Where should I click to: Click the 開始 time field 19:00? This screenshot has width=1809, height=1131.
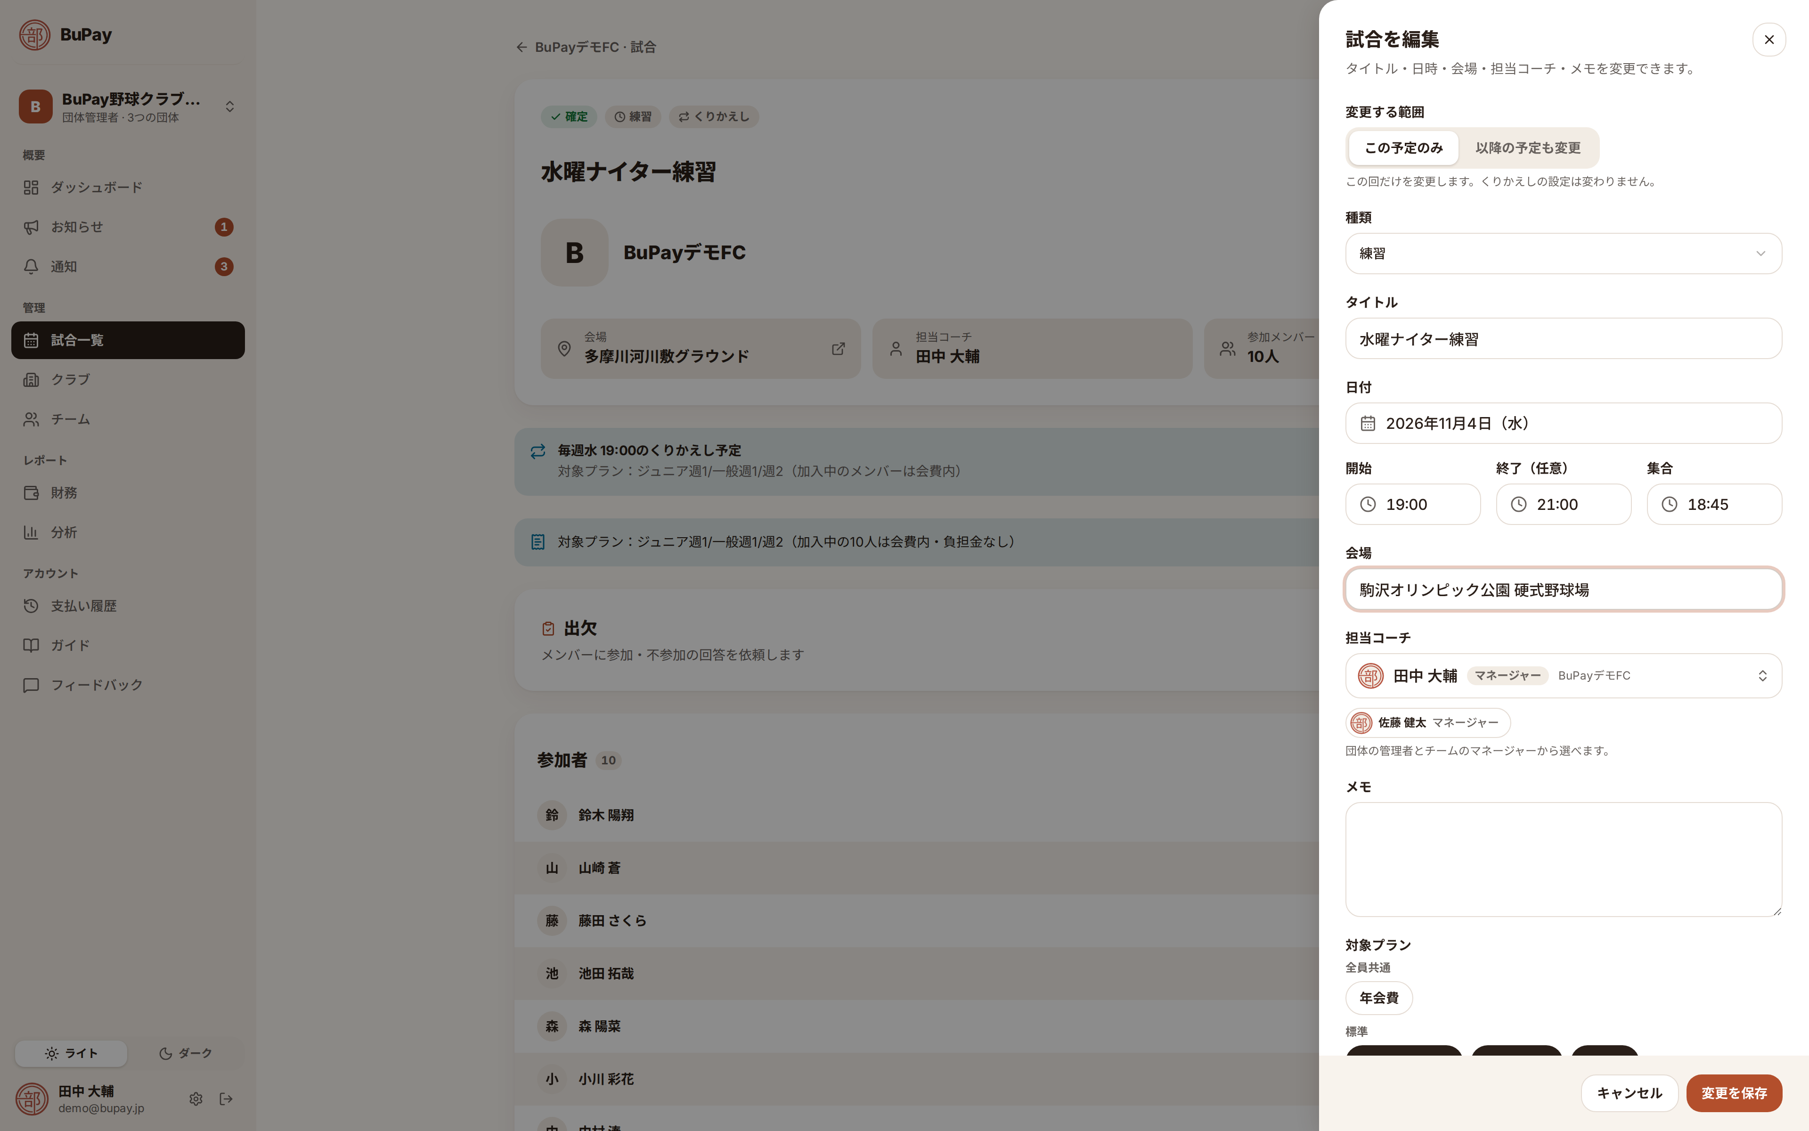pos(1413,504)
